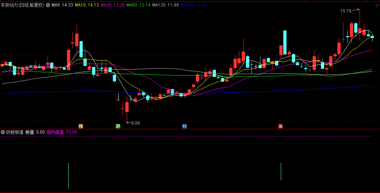Click the tall cyan candlestick above the 涨 marker

(285, 43)
